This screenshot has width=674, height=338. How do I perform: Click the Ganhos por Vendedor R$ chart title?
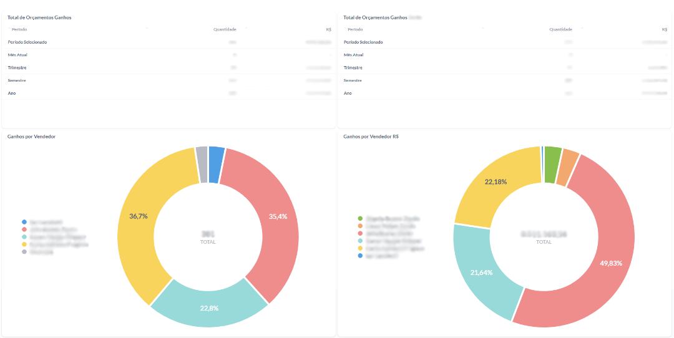point(371,137)
